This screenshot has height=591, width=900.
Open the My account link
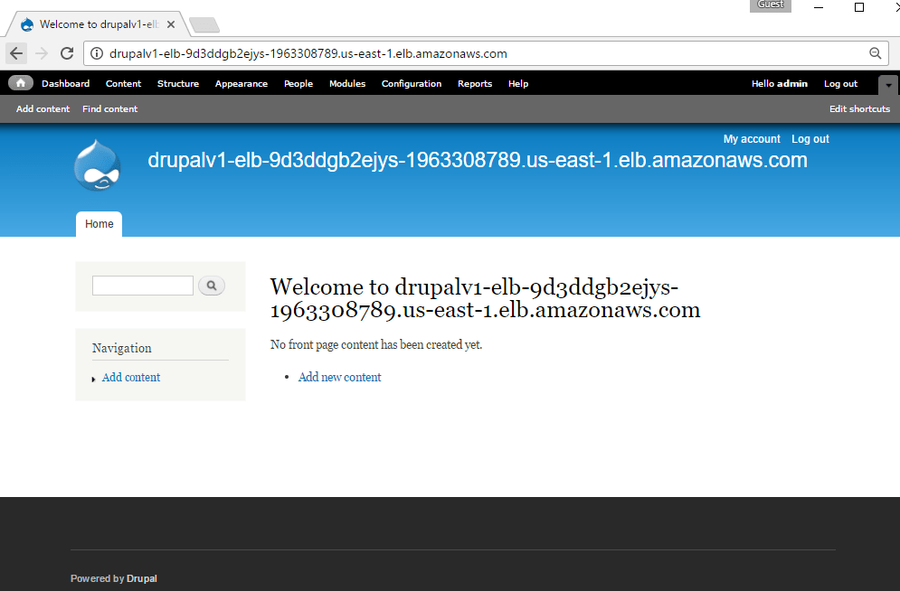coord(752,139)
